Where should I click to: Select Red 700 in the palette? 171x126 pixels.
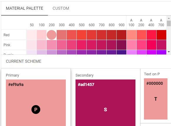[x=102, y=35]
